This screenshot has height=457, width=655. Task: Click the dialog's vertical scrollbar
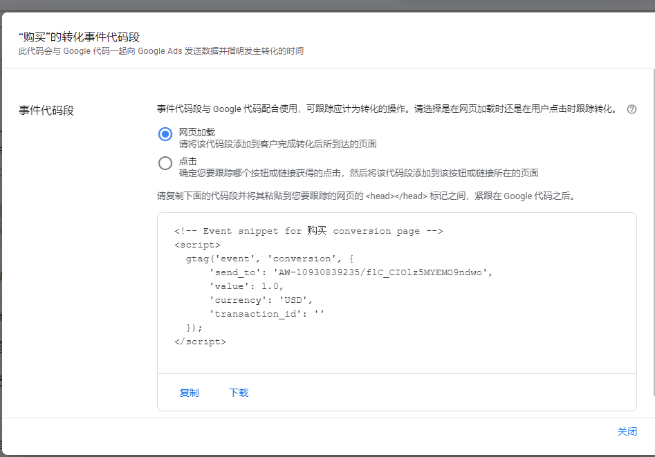(x=653, y=232)
